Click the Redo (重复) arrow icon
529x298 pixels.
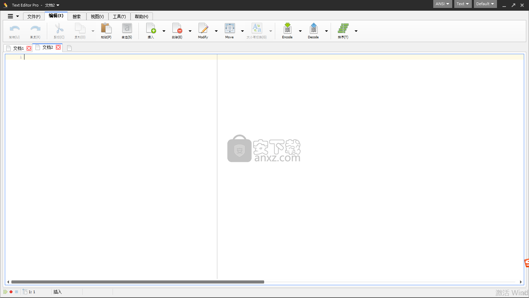pyautogui.click(x=35, y=28)
